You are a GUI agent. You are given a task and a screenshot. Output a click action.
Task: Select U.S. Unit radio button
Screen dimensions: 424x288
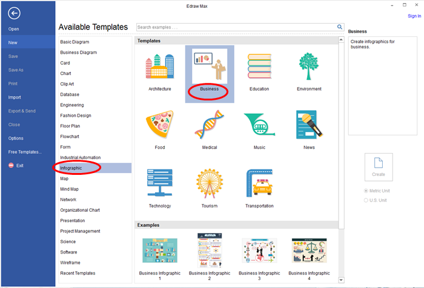pos(366,200)
